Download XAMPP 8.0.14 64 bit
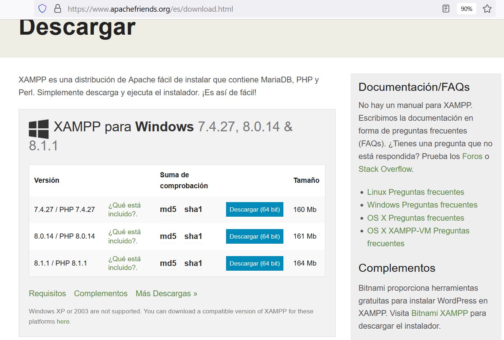The image size is (504, 340). point(255,236)
